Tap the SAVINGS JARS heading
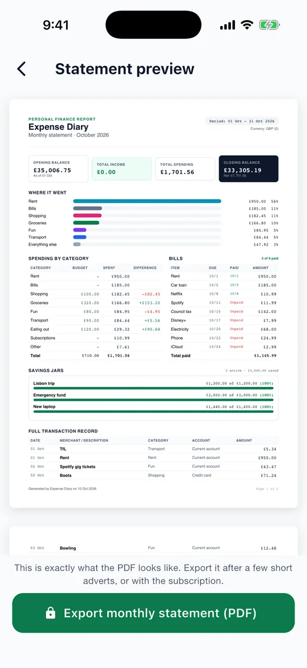 click(46, 371)
